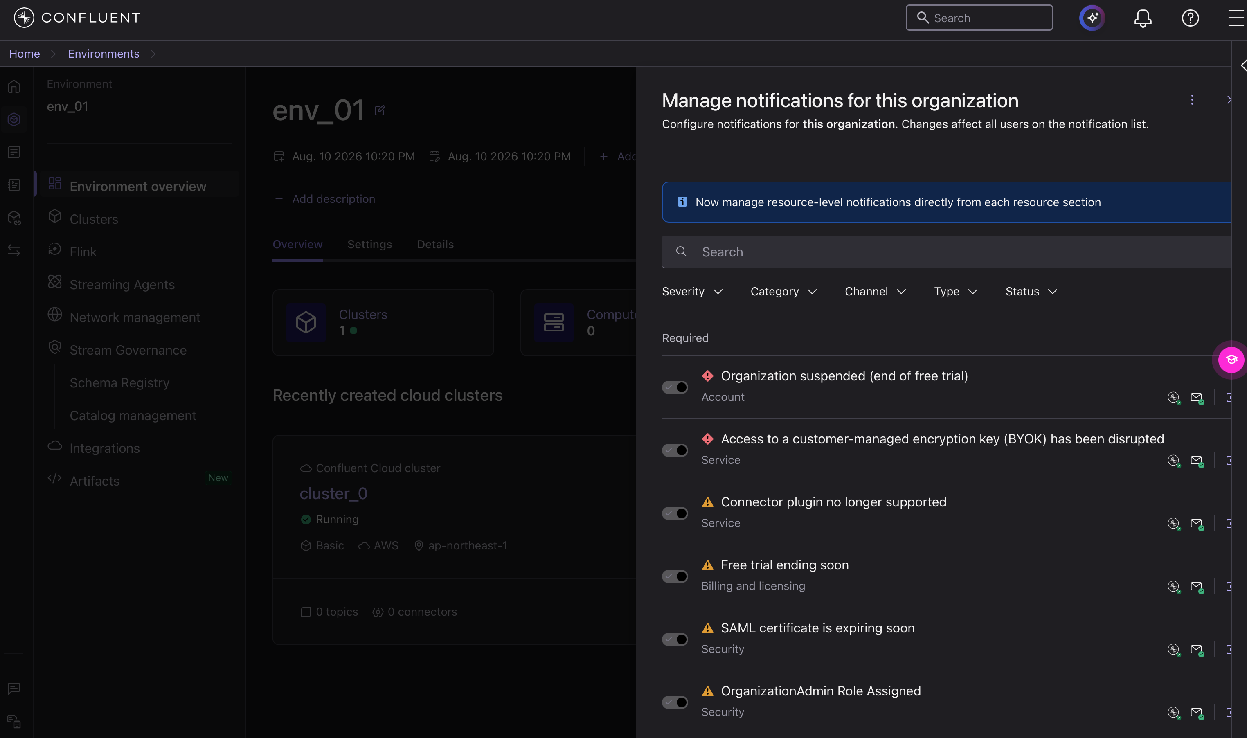
Task: Switch to the Settings tab
Action: [x=369, y=244]
